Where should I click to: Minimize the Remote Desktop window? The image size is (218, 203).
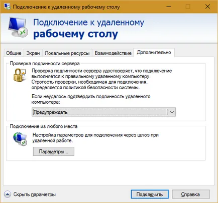[169, 7]
